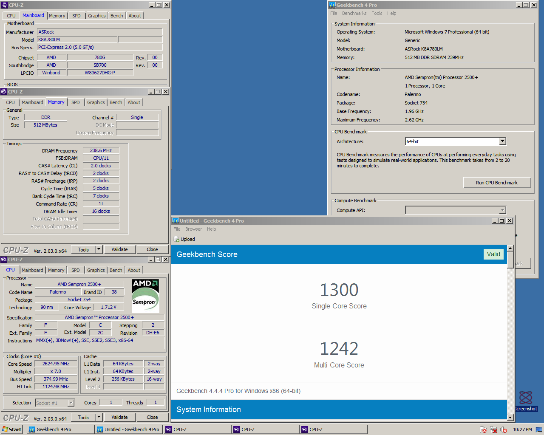Select About tab in bottom CPU-Z window

point(134,270)
